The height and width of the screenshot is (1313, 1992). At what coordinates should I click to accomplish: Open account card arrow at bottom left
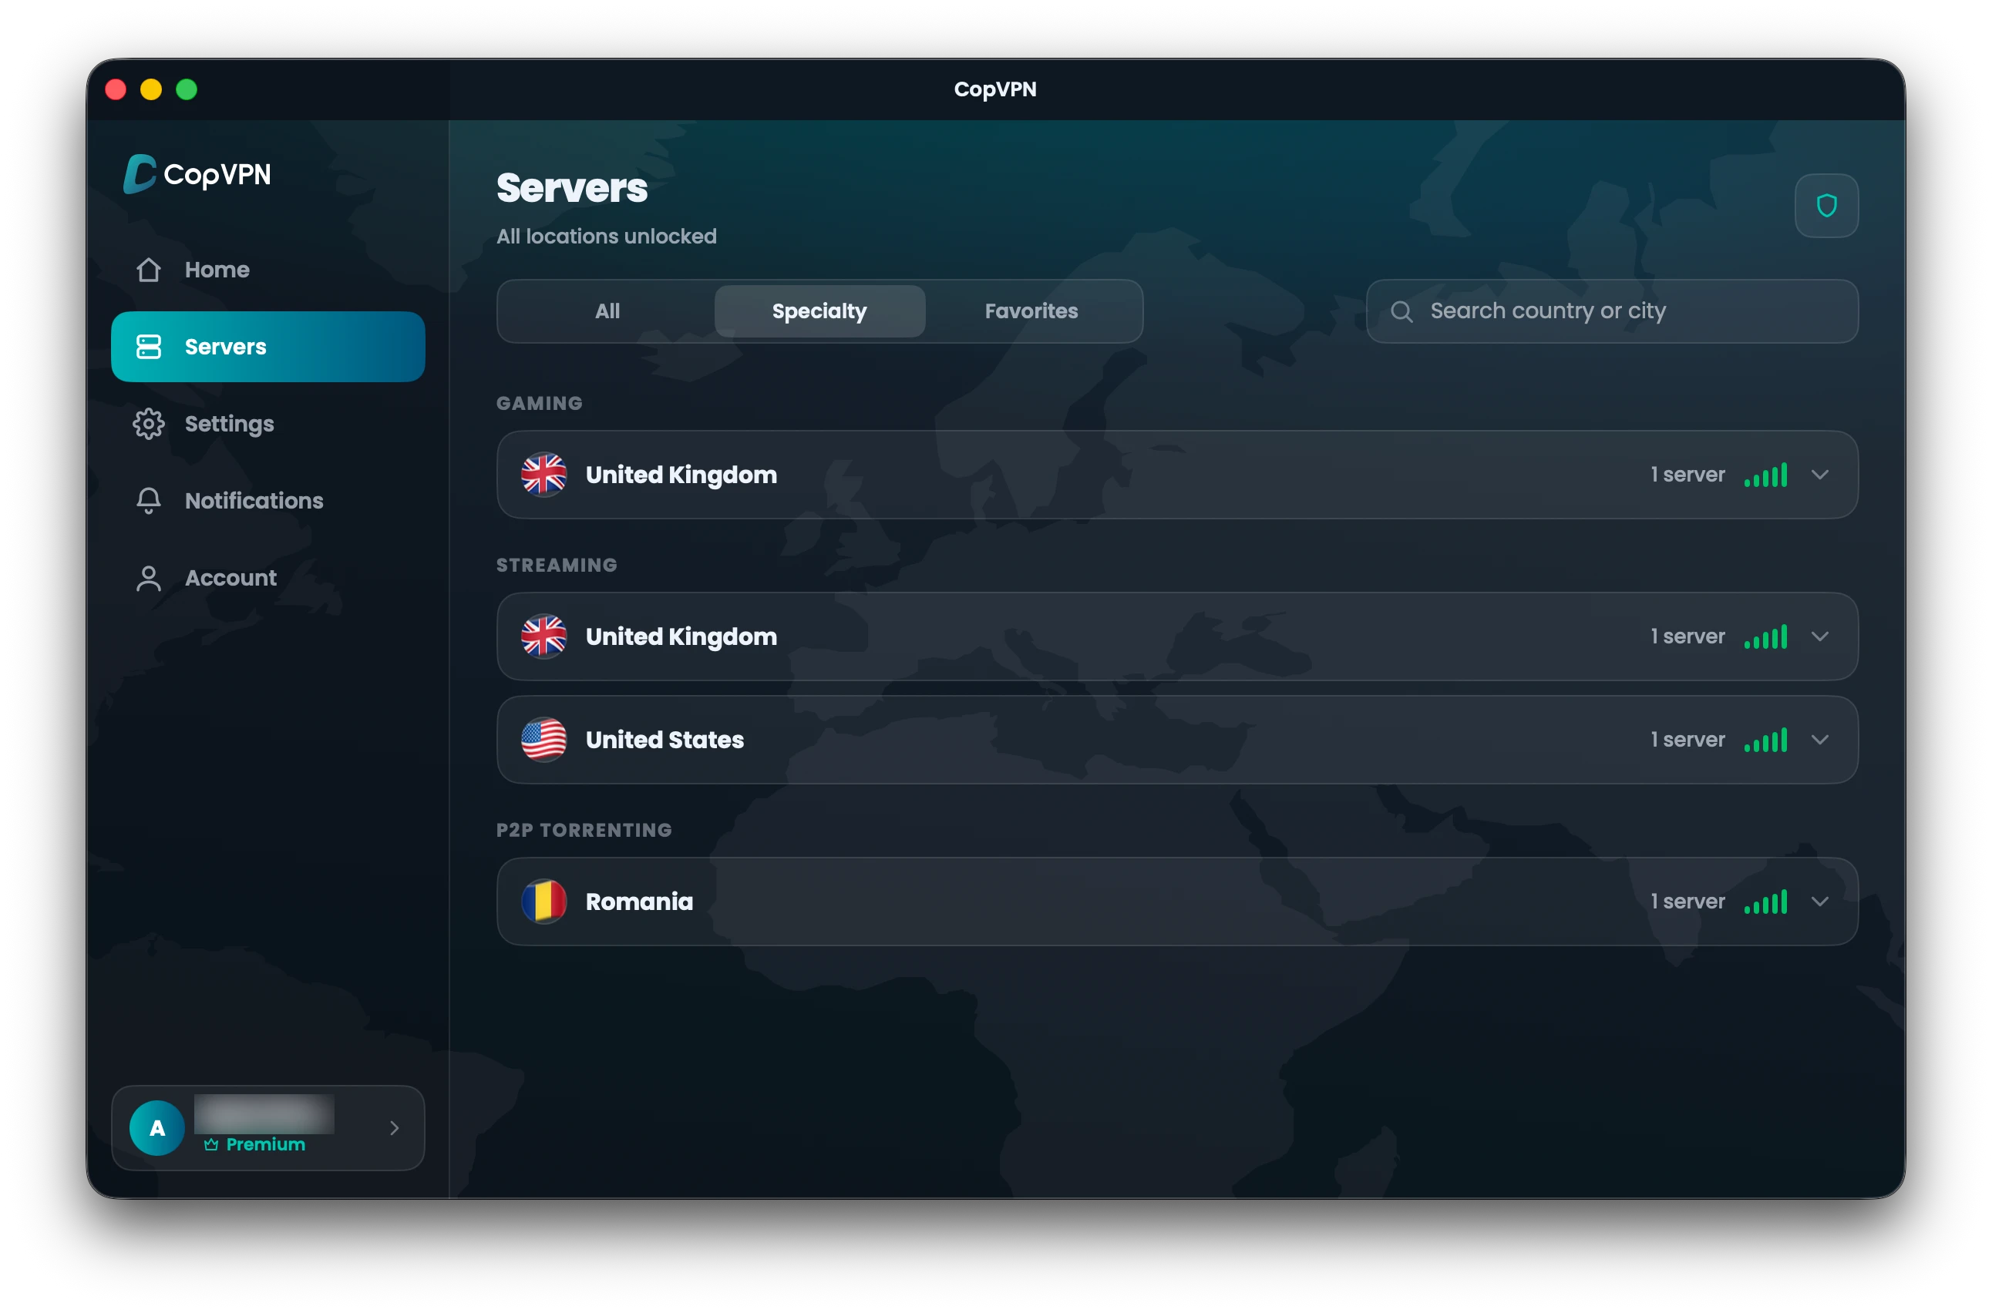tap(394, 1128)
